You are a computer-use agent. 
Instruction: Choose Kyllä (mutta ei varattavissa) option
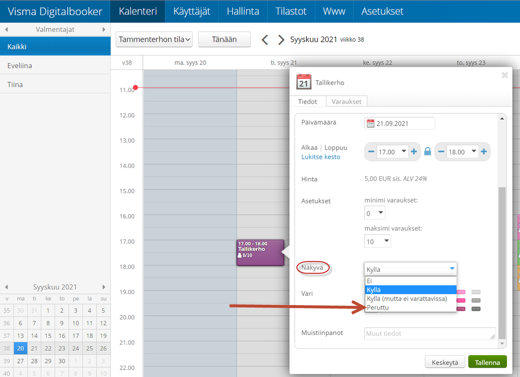[411, 299]
